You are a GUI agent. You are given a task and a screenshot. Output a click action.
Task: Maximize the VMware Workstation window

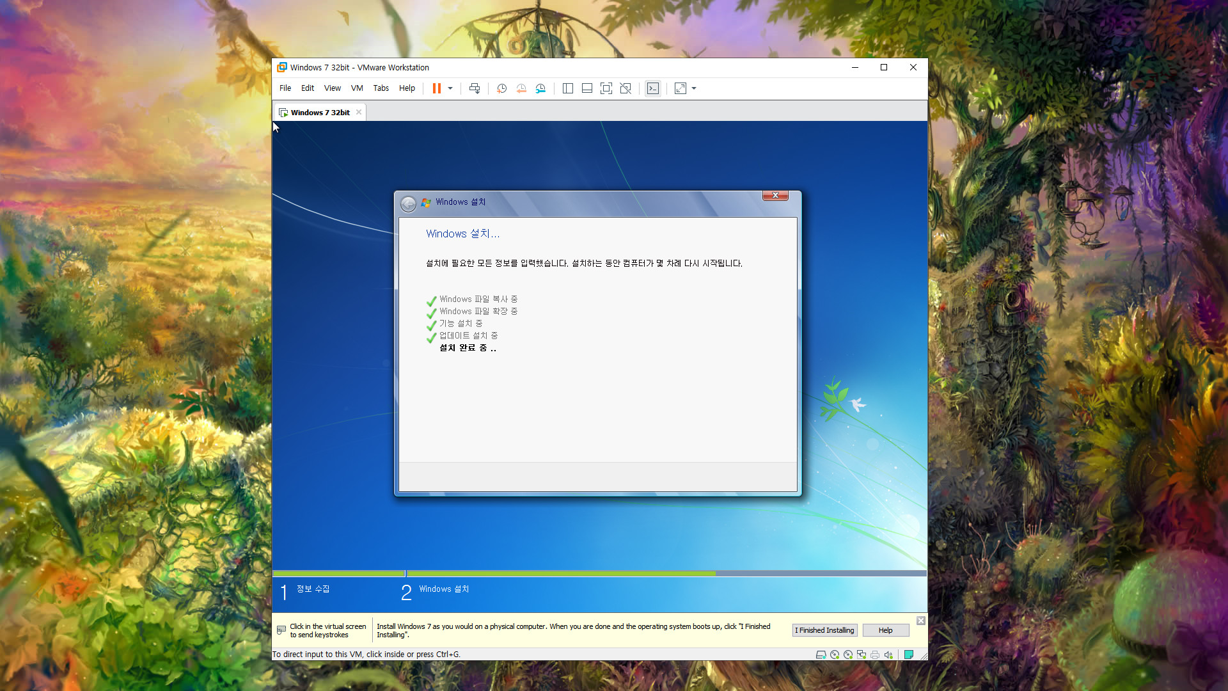pyautogui.click(x=884, y=67)
